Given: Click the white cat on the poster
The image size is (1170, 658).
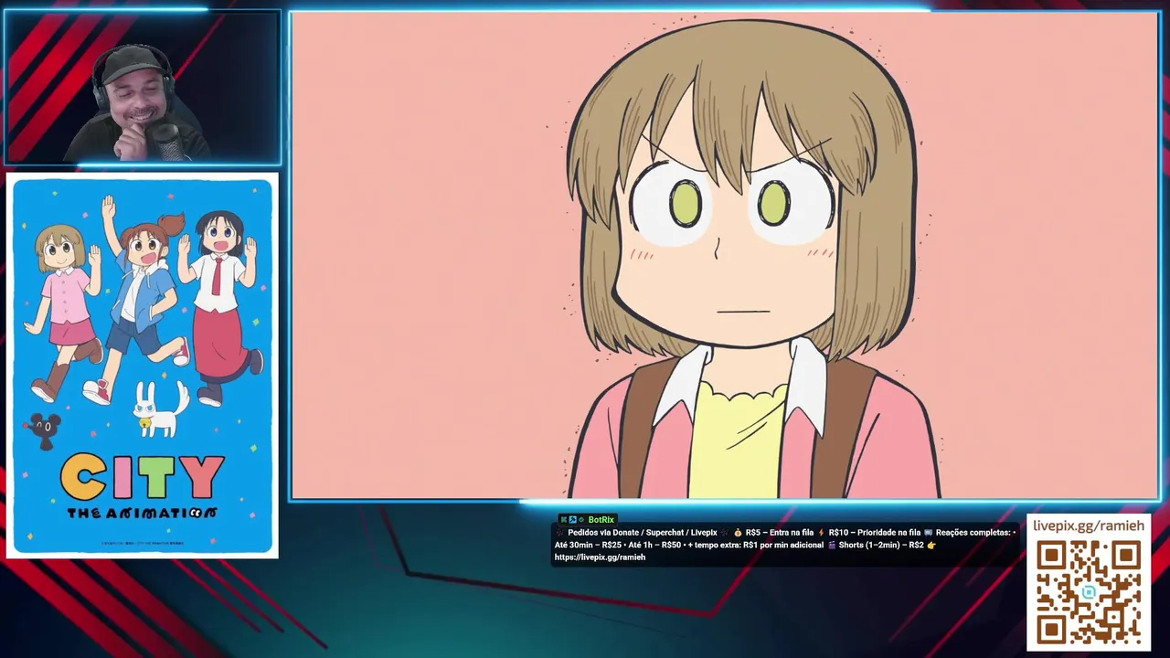Looking at the screenshot, I should 163,411.
